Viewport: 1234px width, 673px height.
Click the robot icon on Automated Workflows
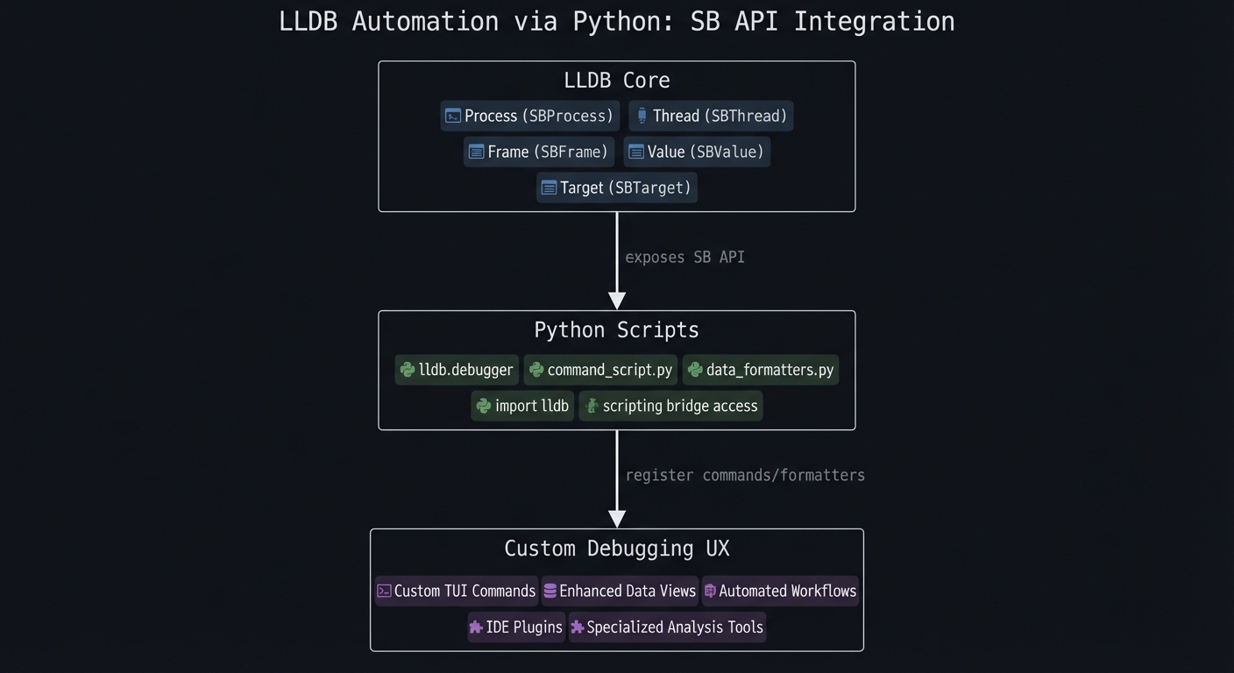(711, 591)
